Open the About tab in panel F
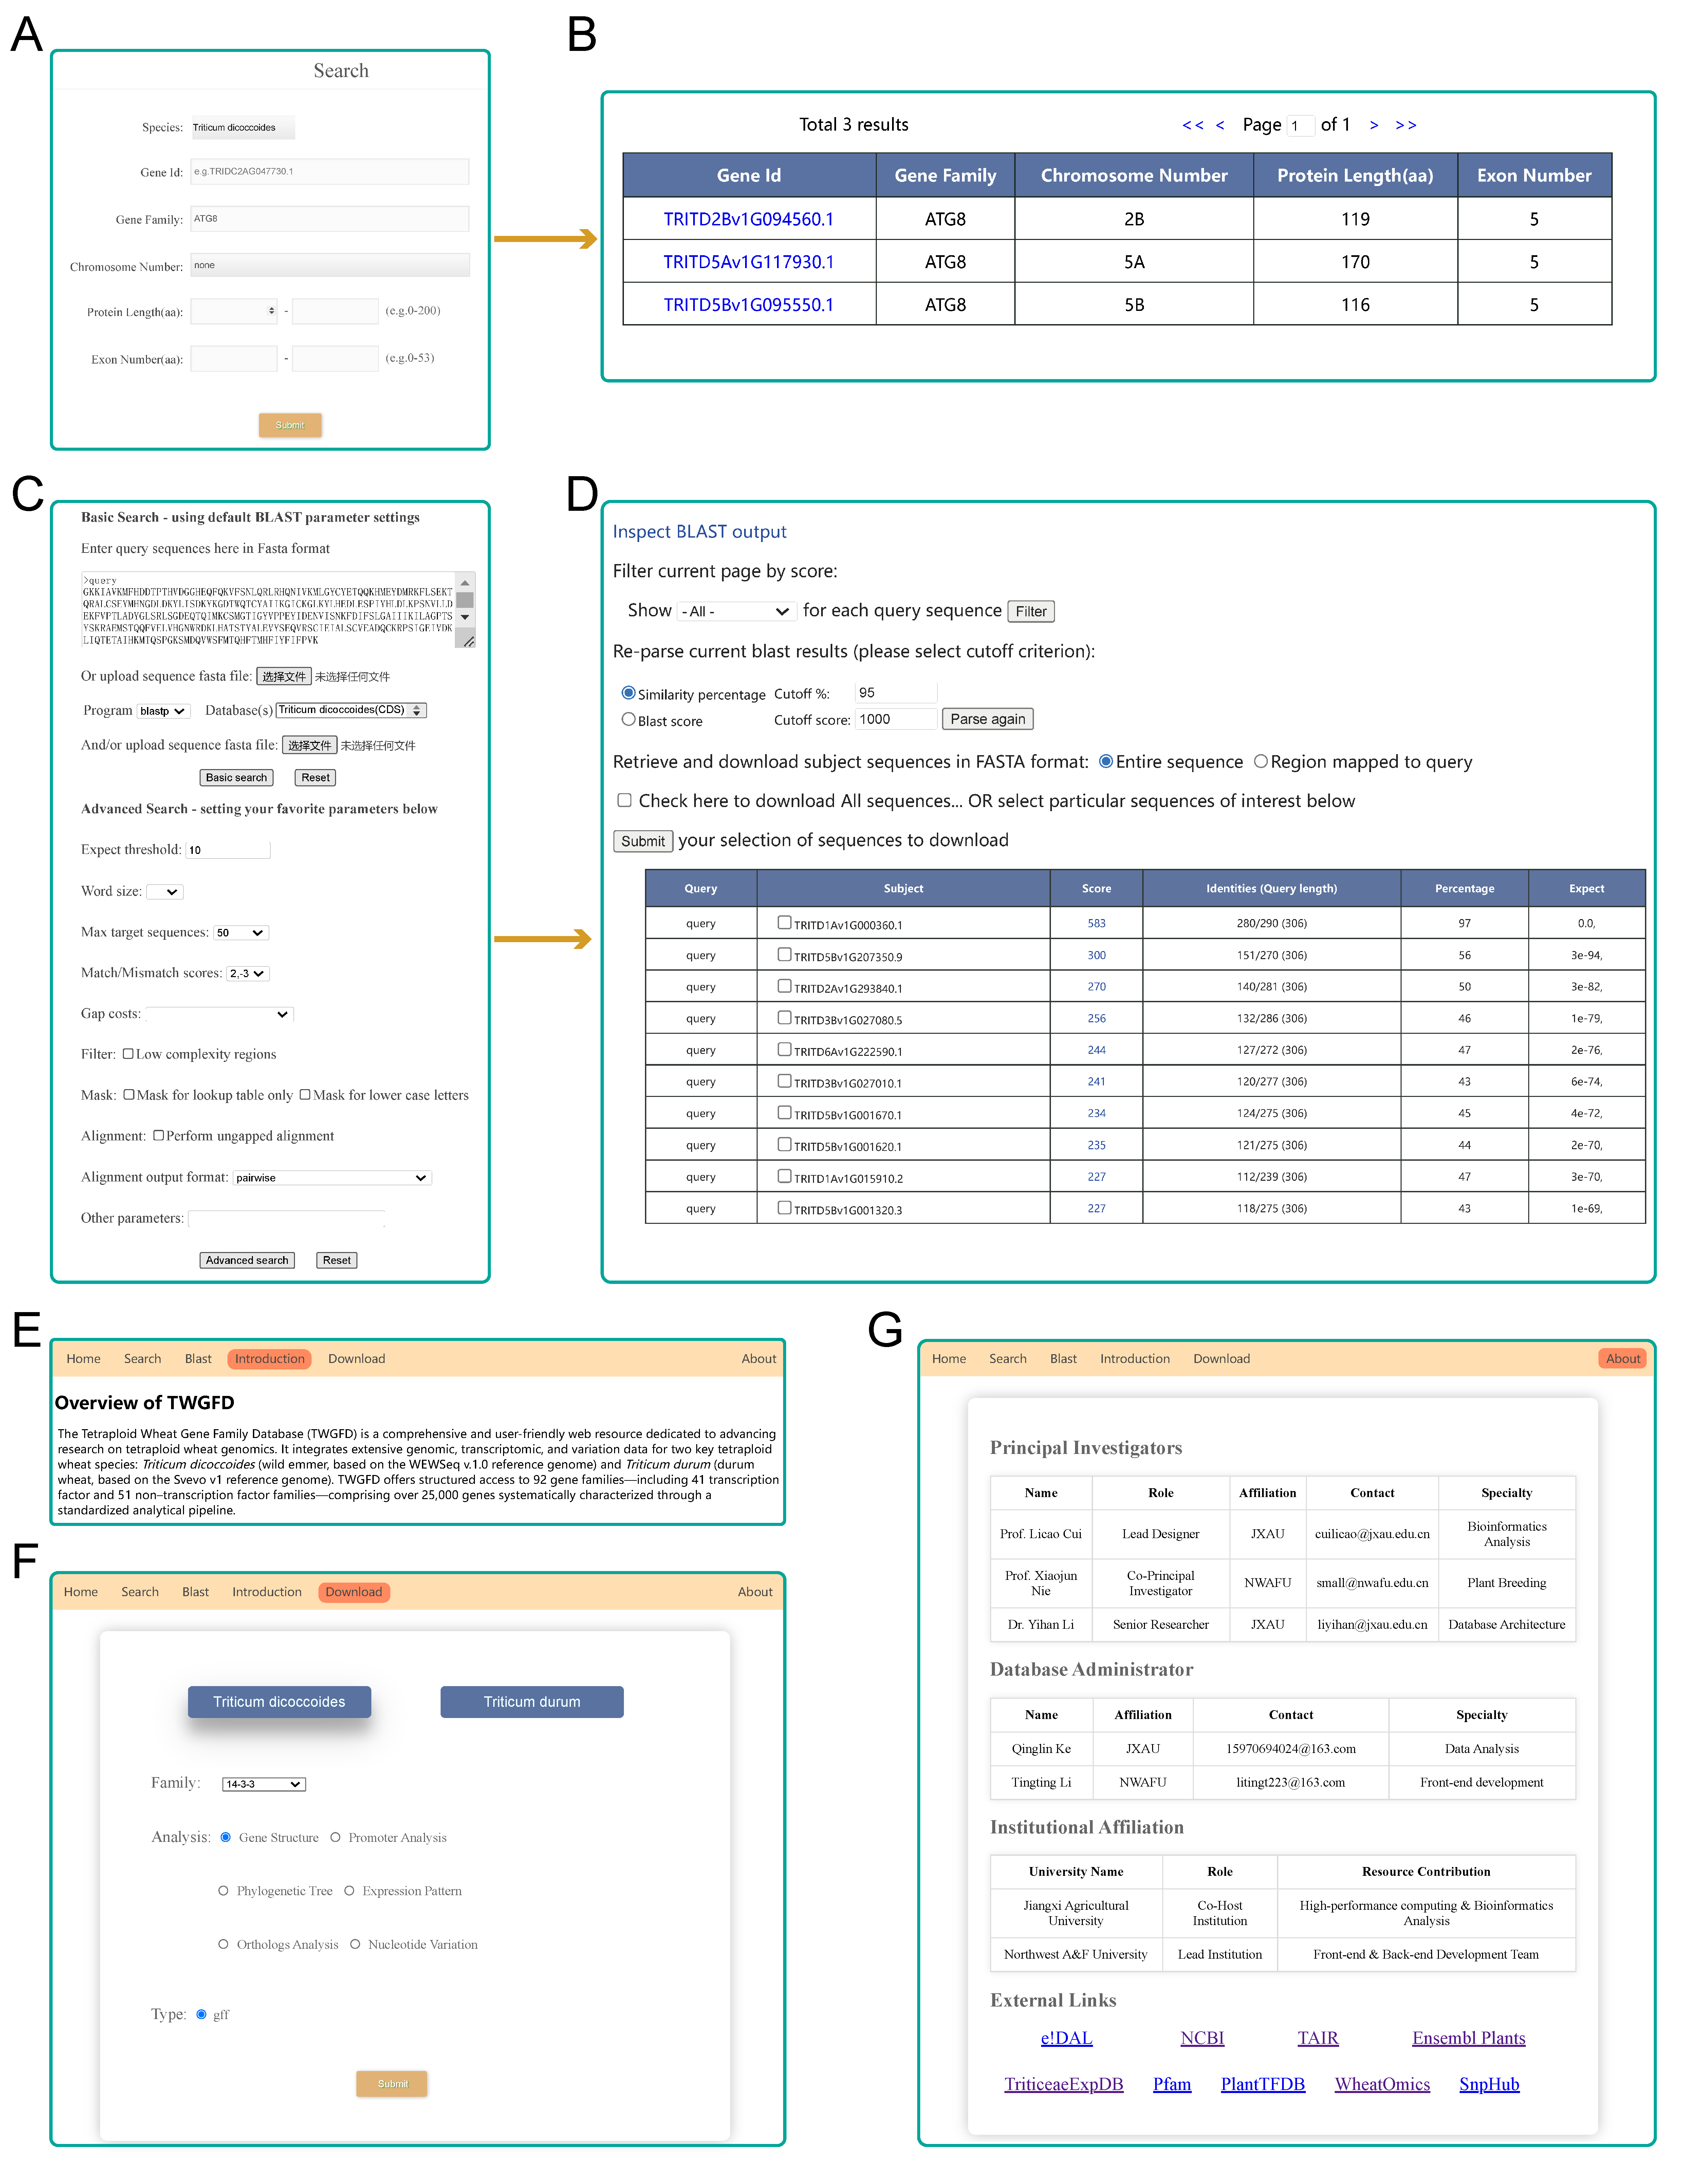1684x2184 pixels. click(755, 1592)
